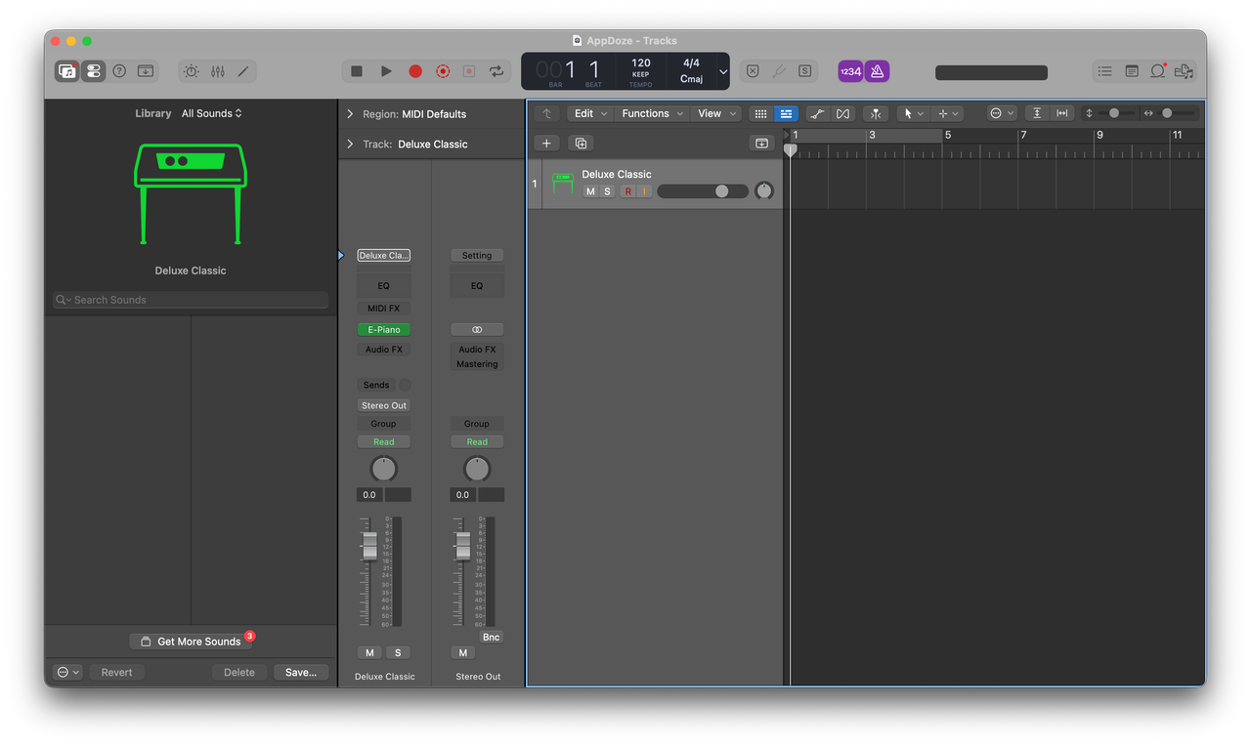Open the Left-click pointer tool menu
The height and width of the screenshot is (746, 1251).
913,113
